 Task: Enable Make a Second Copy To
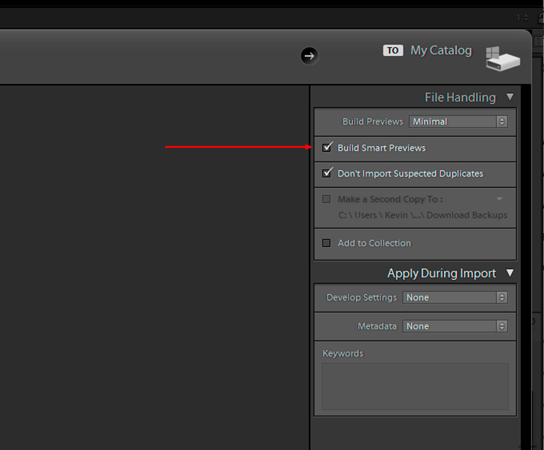tap(326, 199)
